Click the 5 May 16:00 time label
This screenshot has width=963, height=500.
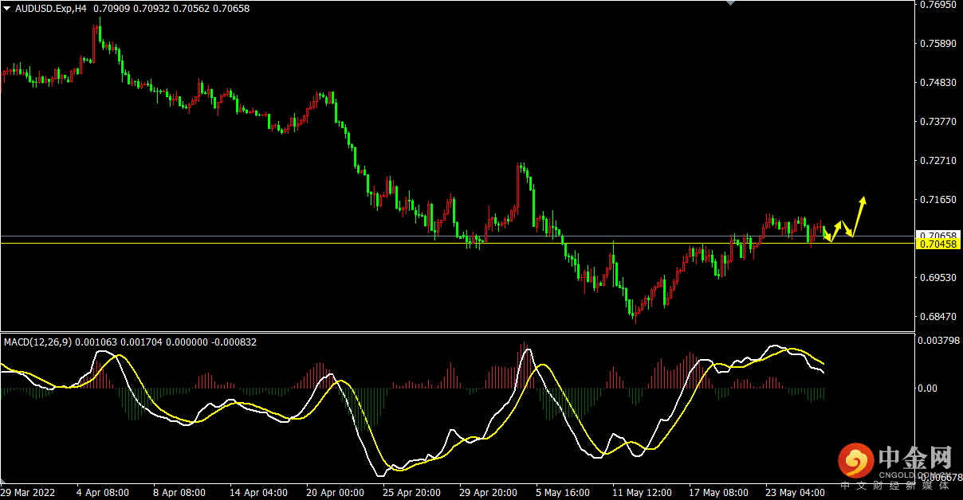pyautogui.click(x=563, y=492)
